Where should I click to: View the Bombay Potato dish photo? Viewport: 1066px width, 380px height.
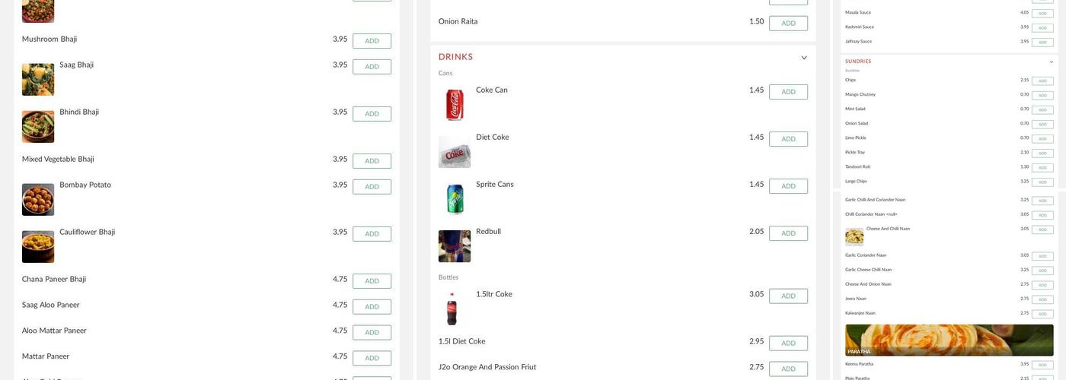click(38, 200)
